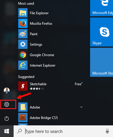Click the 'Google Chrome' label
113x137 pixels.
point(42,55)
